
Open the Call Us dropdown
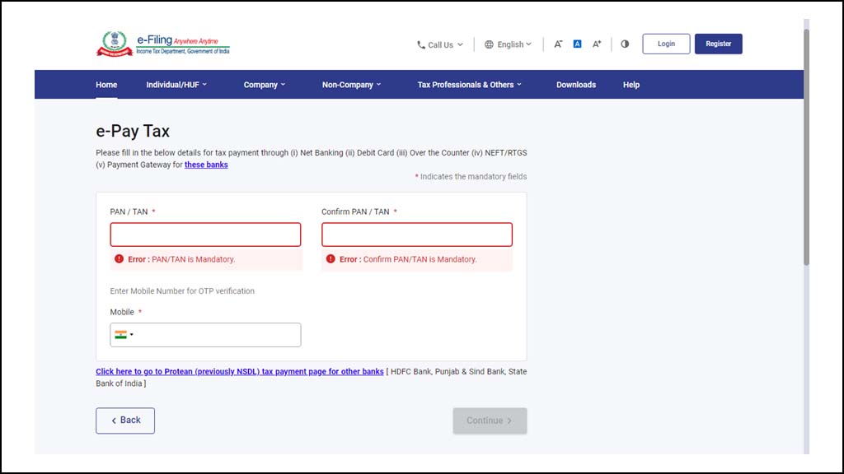(x=440, y=45)
